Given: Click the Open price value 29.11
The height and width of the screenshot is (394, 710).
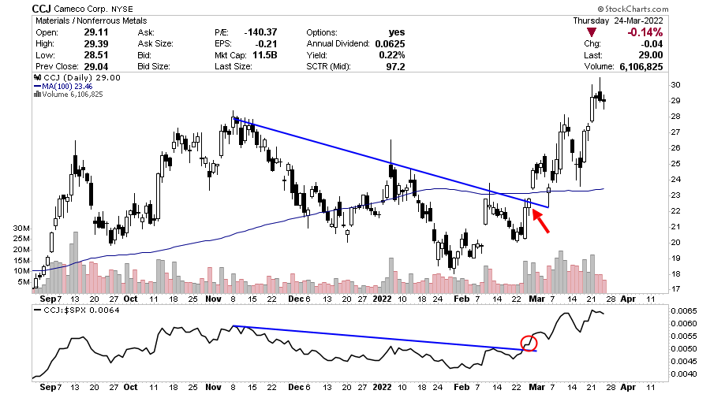Looking at the screenshot, I should pos(96,32).
